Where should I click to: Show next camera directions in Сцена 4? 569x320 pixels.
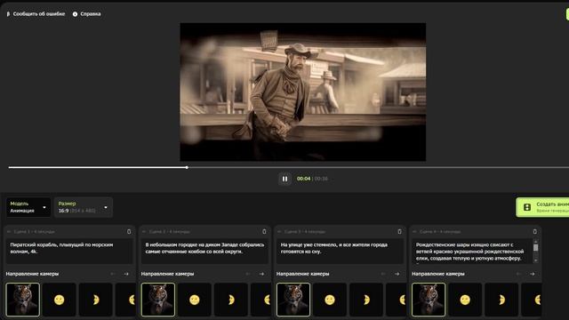[x=532, y=274]
